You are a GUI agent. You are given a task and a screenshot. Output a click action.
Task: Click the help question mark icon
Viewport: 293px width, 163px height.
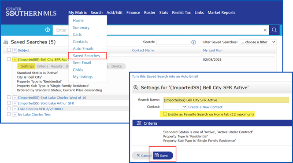tap(48, 30)
